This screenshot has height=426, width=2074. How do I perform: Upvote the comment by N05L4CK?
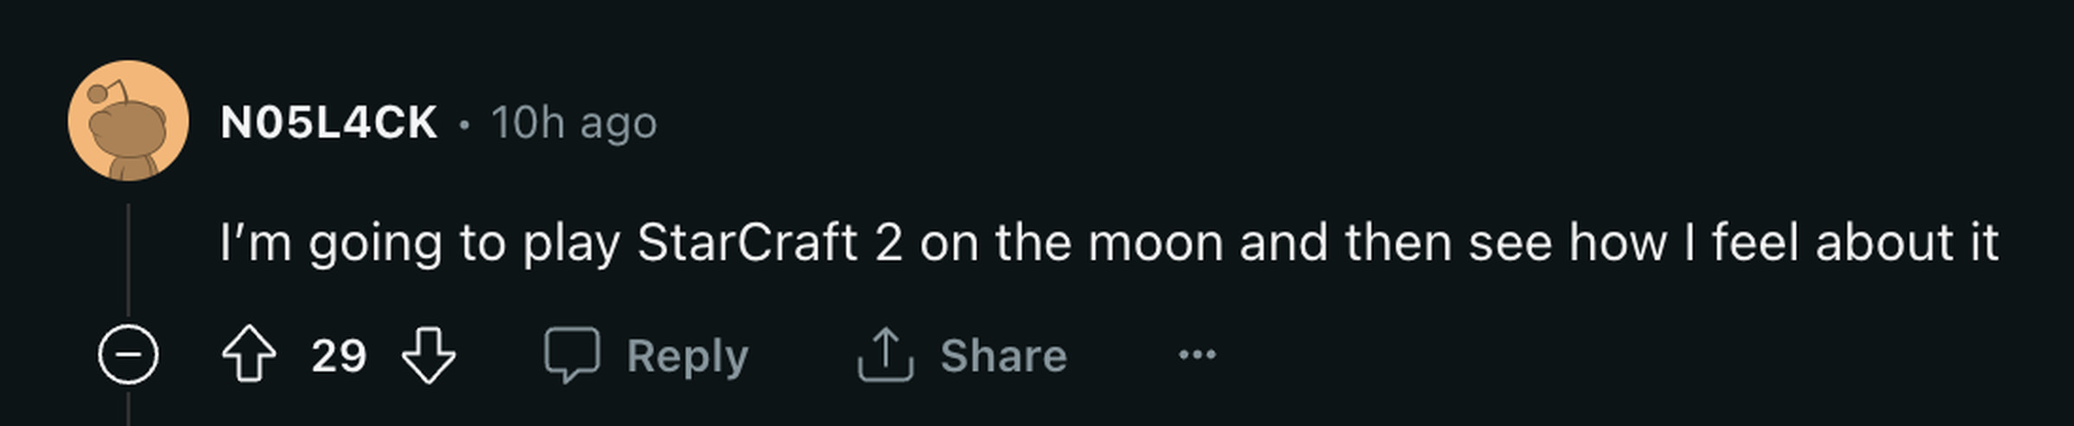(249, 354)
